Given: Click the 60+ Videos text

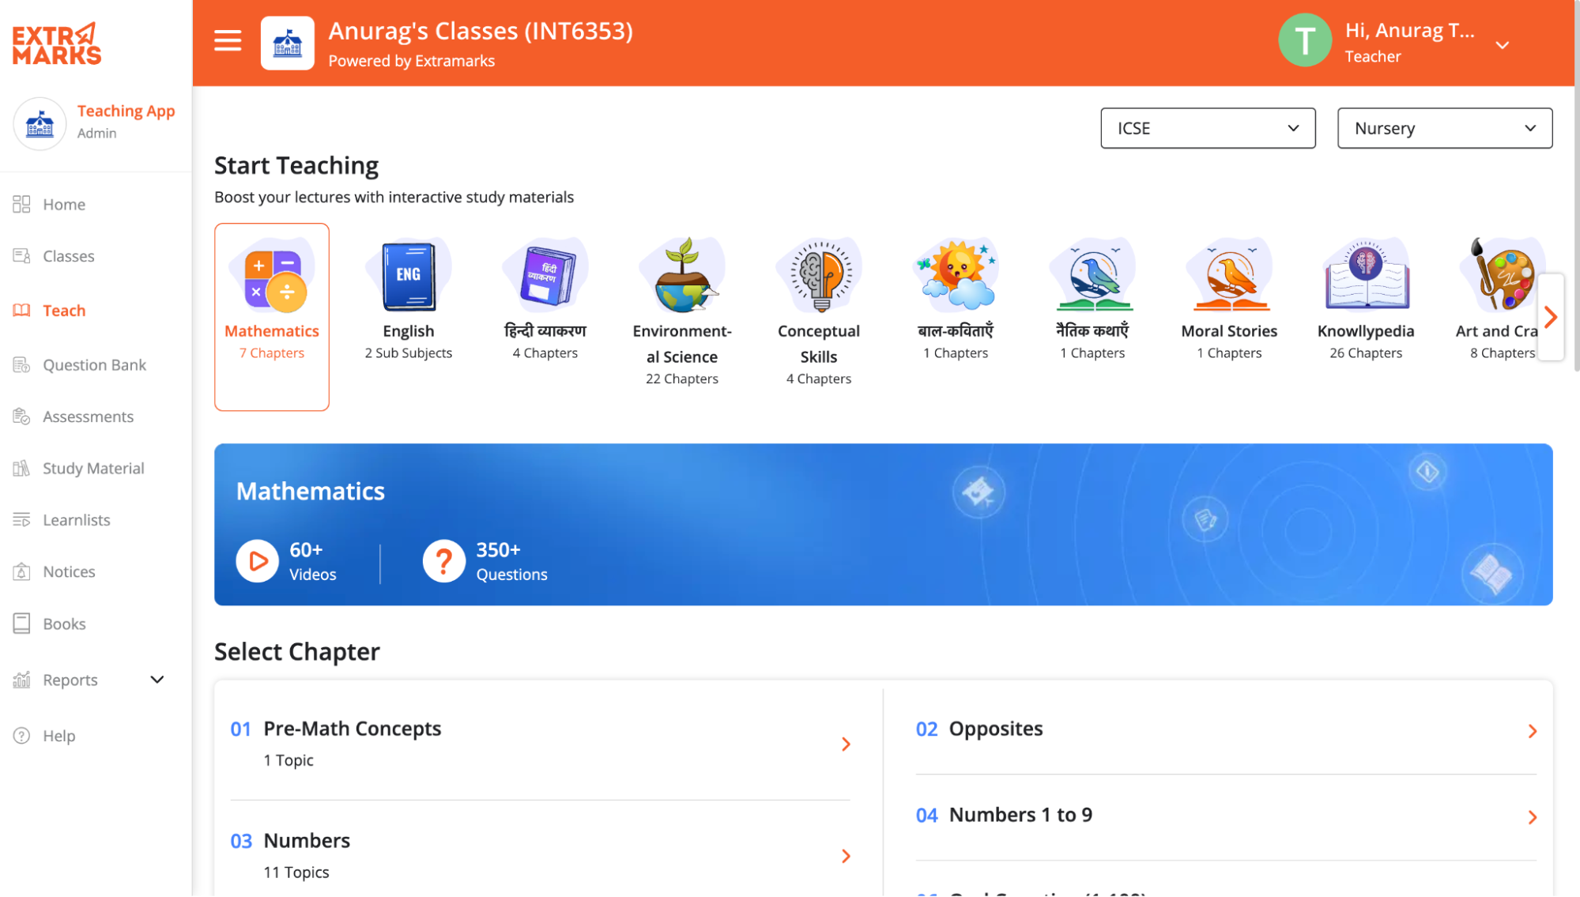Looking at the screenshot, I should click(x=313, y=561).
